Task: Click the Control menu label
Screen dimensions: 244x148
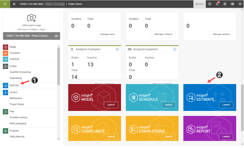Action: 13,92
